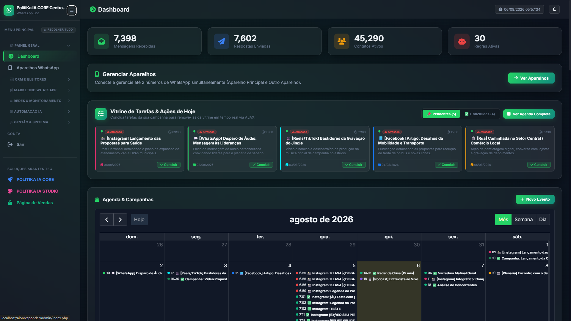Click the WhatsApp logo in sidebar header
This screenshot has height=321, width=571.
9,10
